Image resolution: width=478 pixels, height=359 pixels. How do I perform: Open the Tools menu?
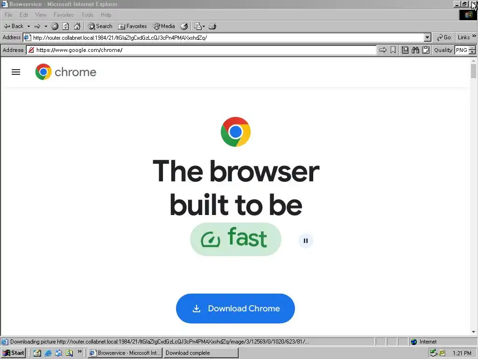click(x=87, y=14)
